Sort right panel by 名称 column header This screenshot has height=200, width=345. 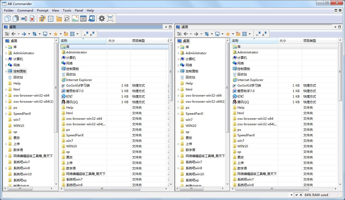click(x=255, y=41)
